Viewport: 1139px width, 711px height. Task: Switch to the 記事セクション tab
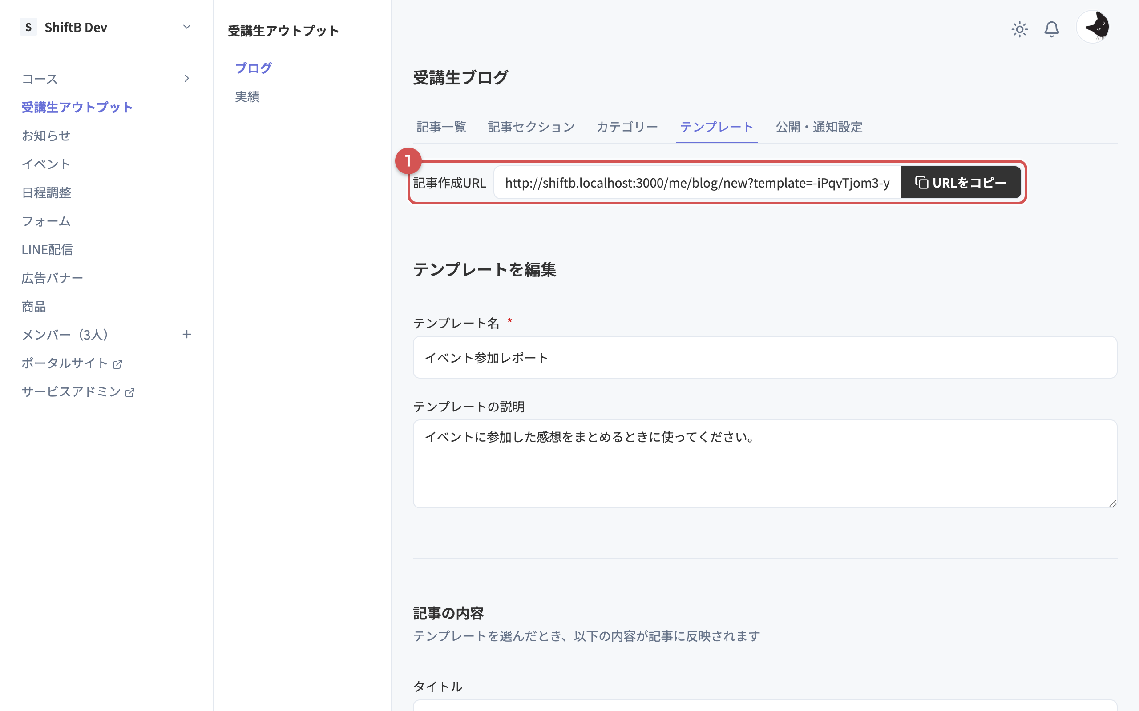pos(531,127)
